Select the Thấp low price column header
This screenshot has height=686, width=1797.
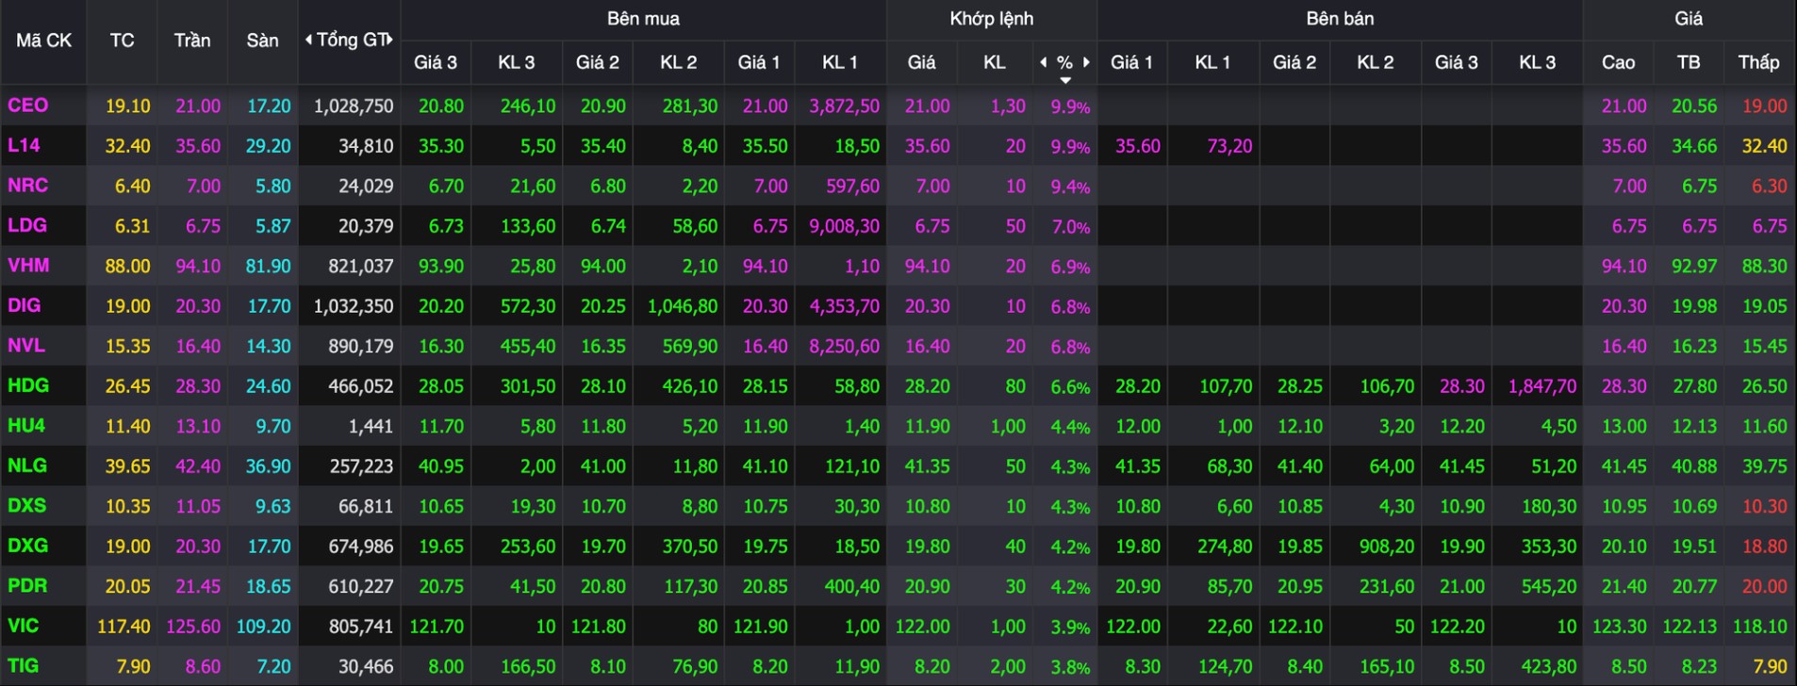[x=1758, y=62]
